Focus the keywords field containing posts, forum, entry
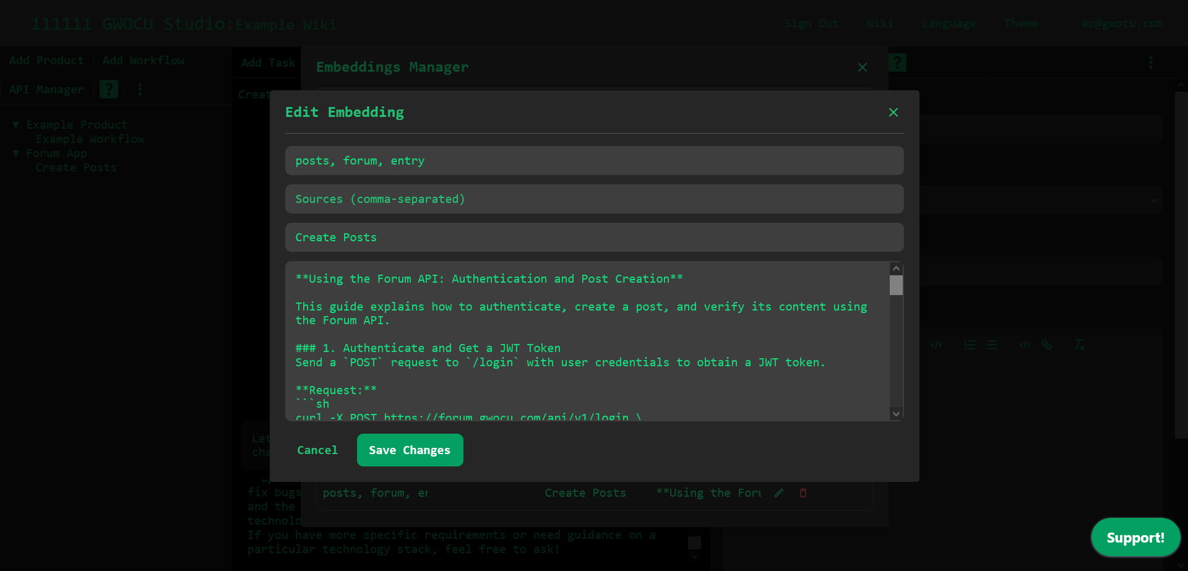The image size is (1188, 571). click(x=594, y=161)
